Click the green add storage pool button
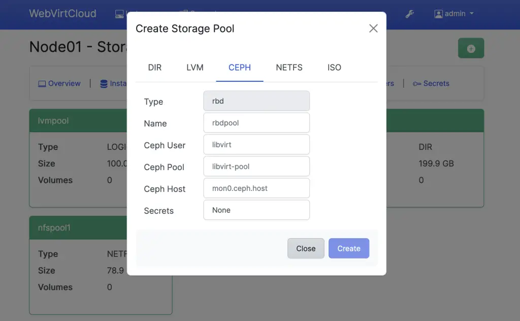The height and width of the screenshot is (321, 520). (471, 48)
